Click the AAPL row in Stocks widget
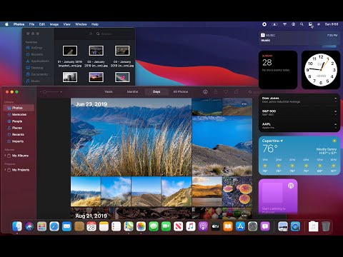The width and height of the screenshot is (343, 257). (299, 126)
